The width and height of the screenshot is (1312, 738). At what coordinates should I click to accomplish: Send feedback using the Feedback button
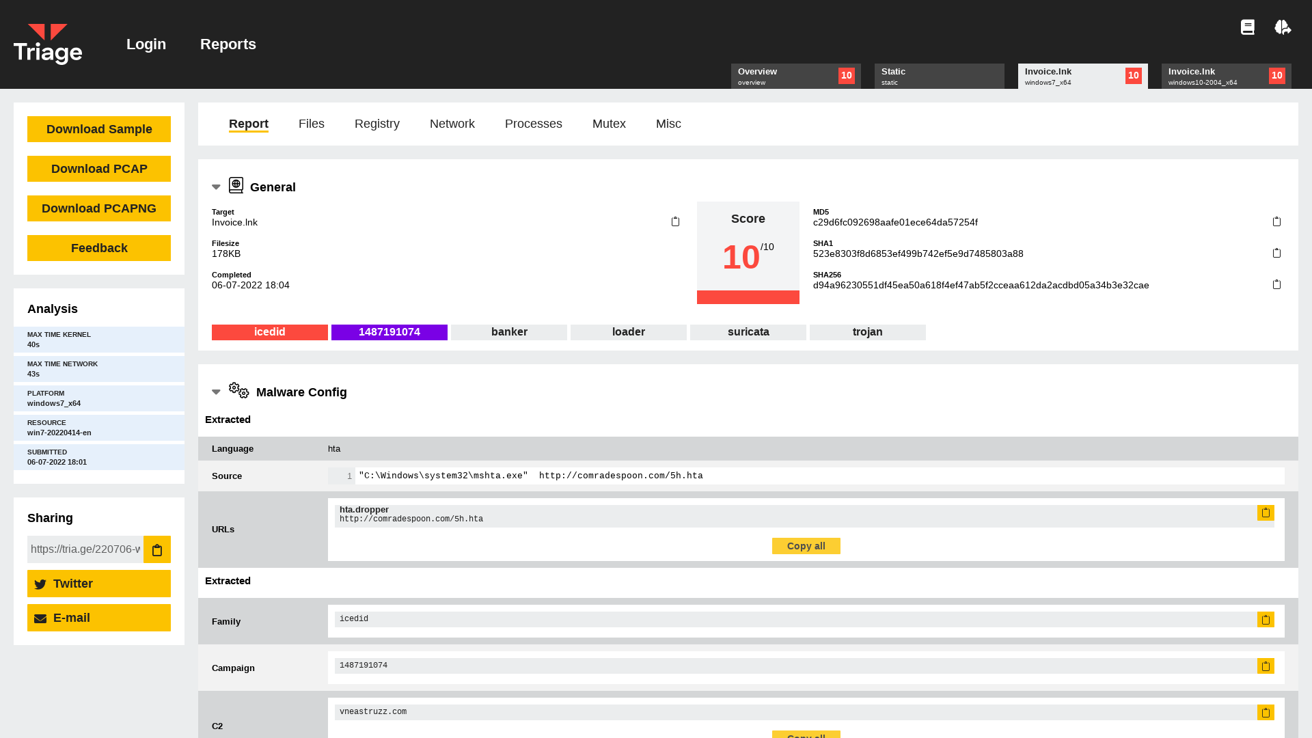[x=98, y=247]
